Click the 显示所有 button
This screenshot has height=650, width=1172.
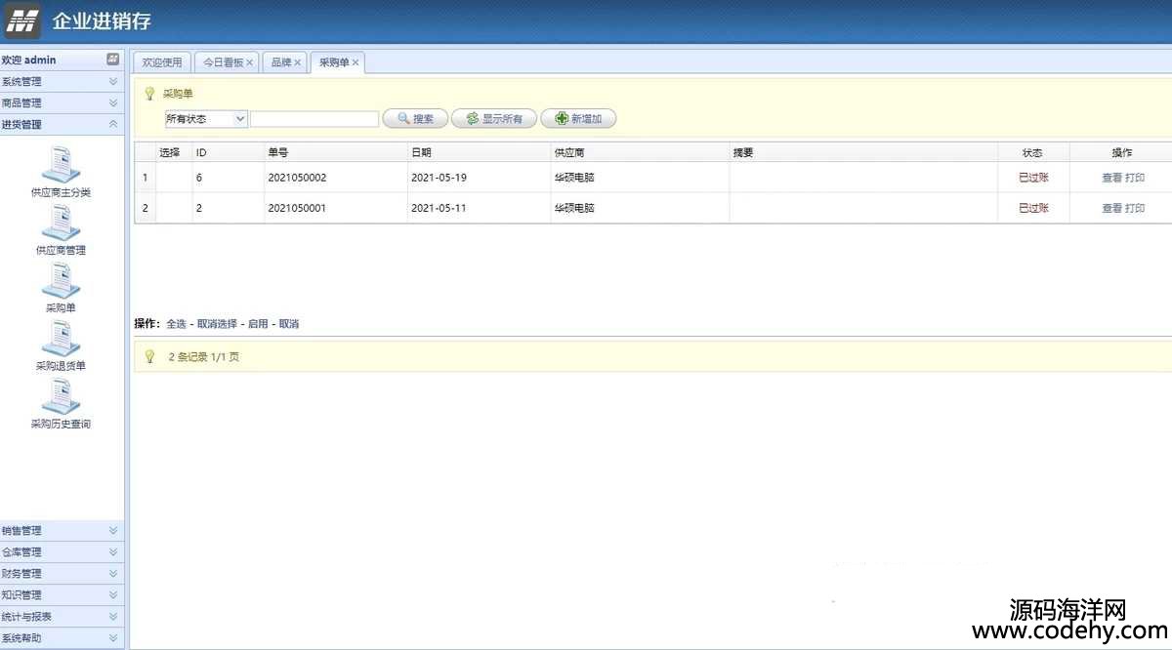493,119
